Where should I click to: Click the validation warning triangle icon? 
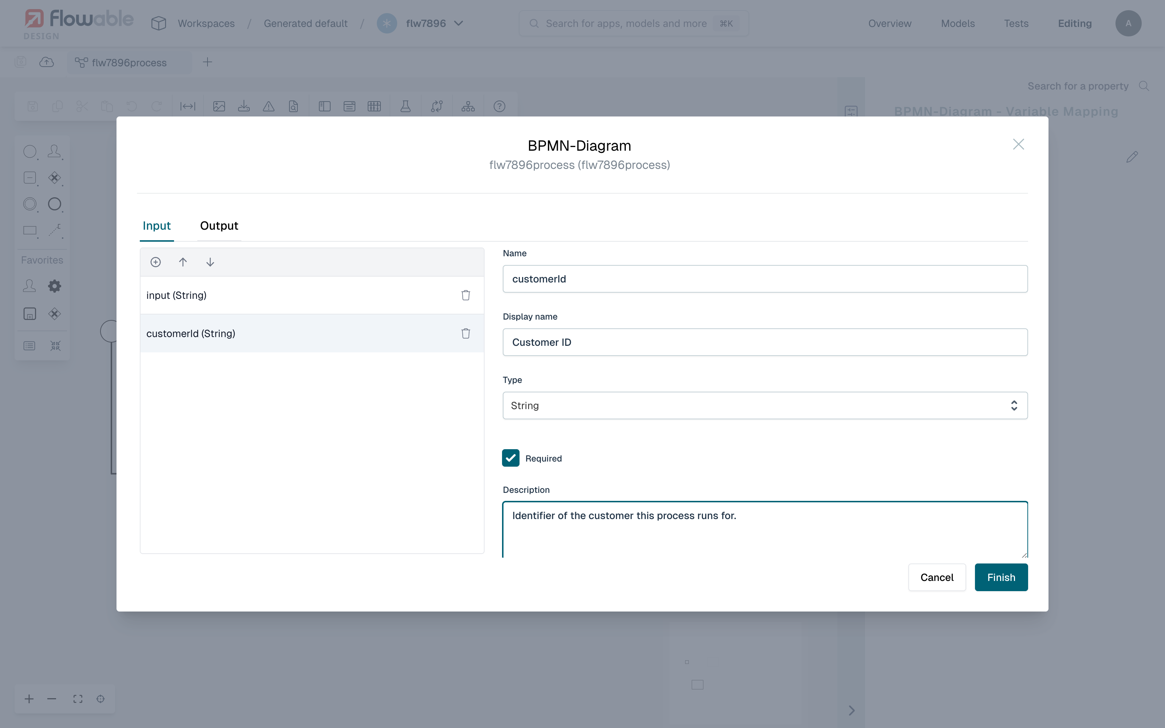pos(269,106)
